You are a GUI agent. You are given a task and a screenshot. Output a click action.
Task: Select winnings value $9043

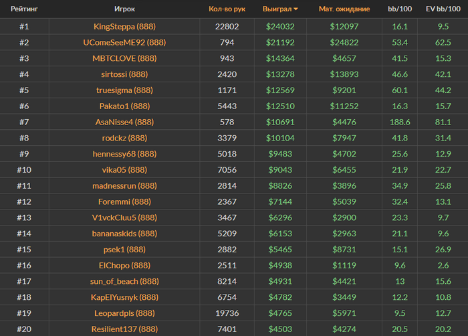(x=280, y=170)
